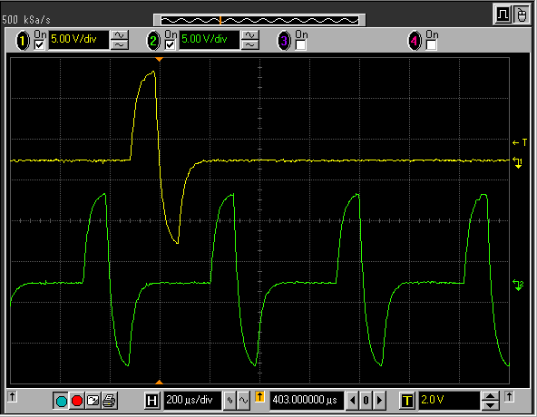This screenshot has width=537, height=417.
Task: Click the bottom-right up-arrow expand button
Action: tap(509, 397)
